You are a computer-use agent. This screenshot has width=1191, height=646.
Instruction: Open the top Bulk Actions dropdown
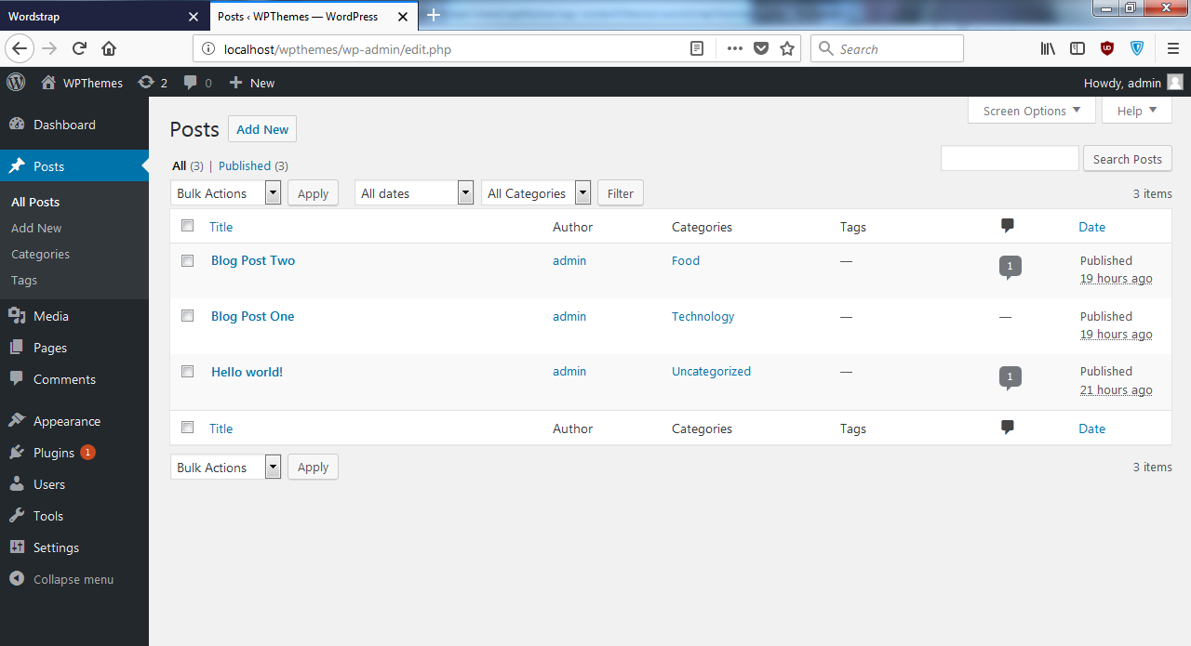[226, 193]
